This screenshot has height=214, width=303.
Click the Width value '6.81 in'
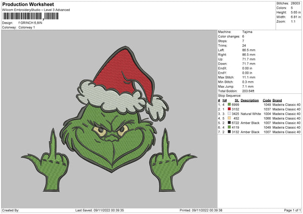coord(295,17)
